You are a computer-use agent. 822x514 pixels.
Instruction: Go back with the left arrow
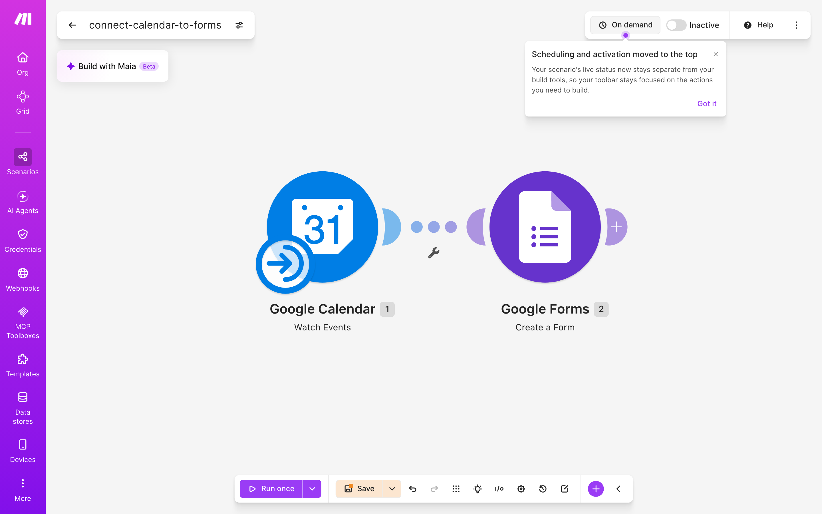point(72,25)
